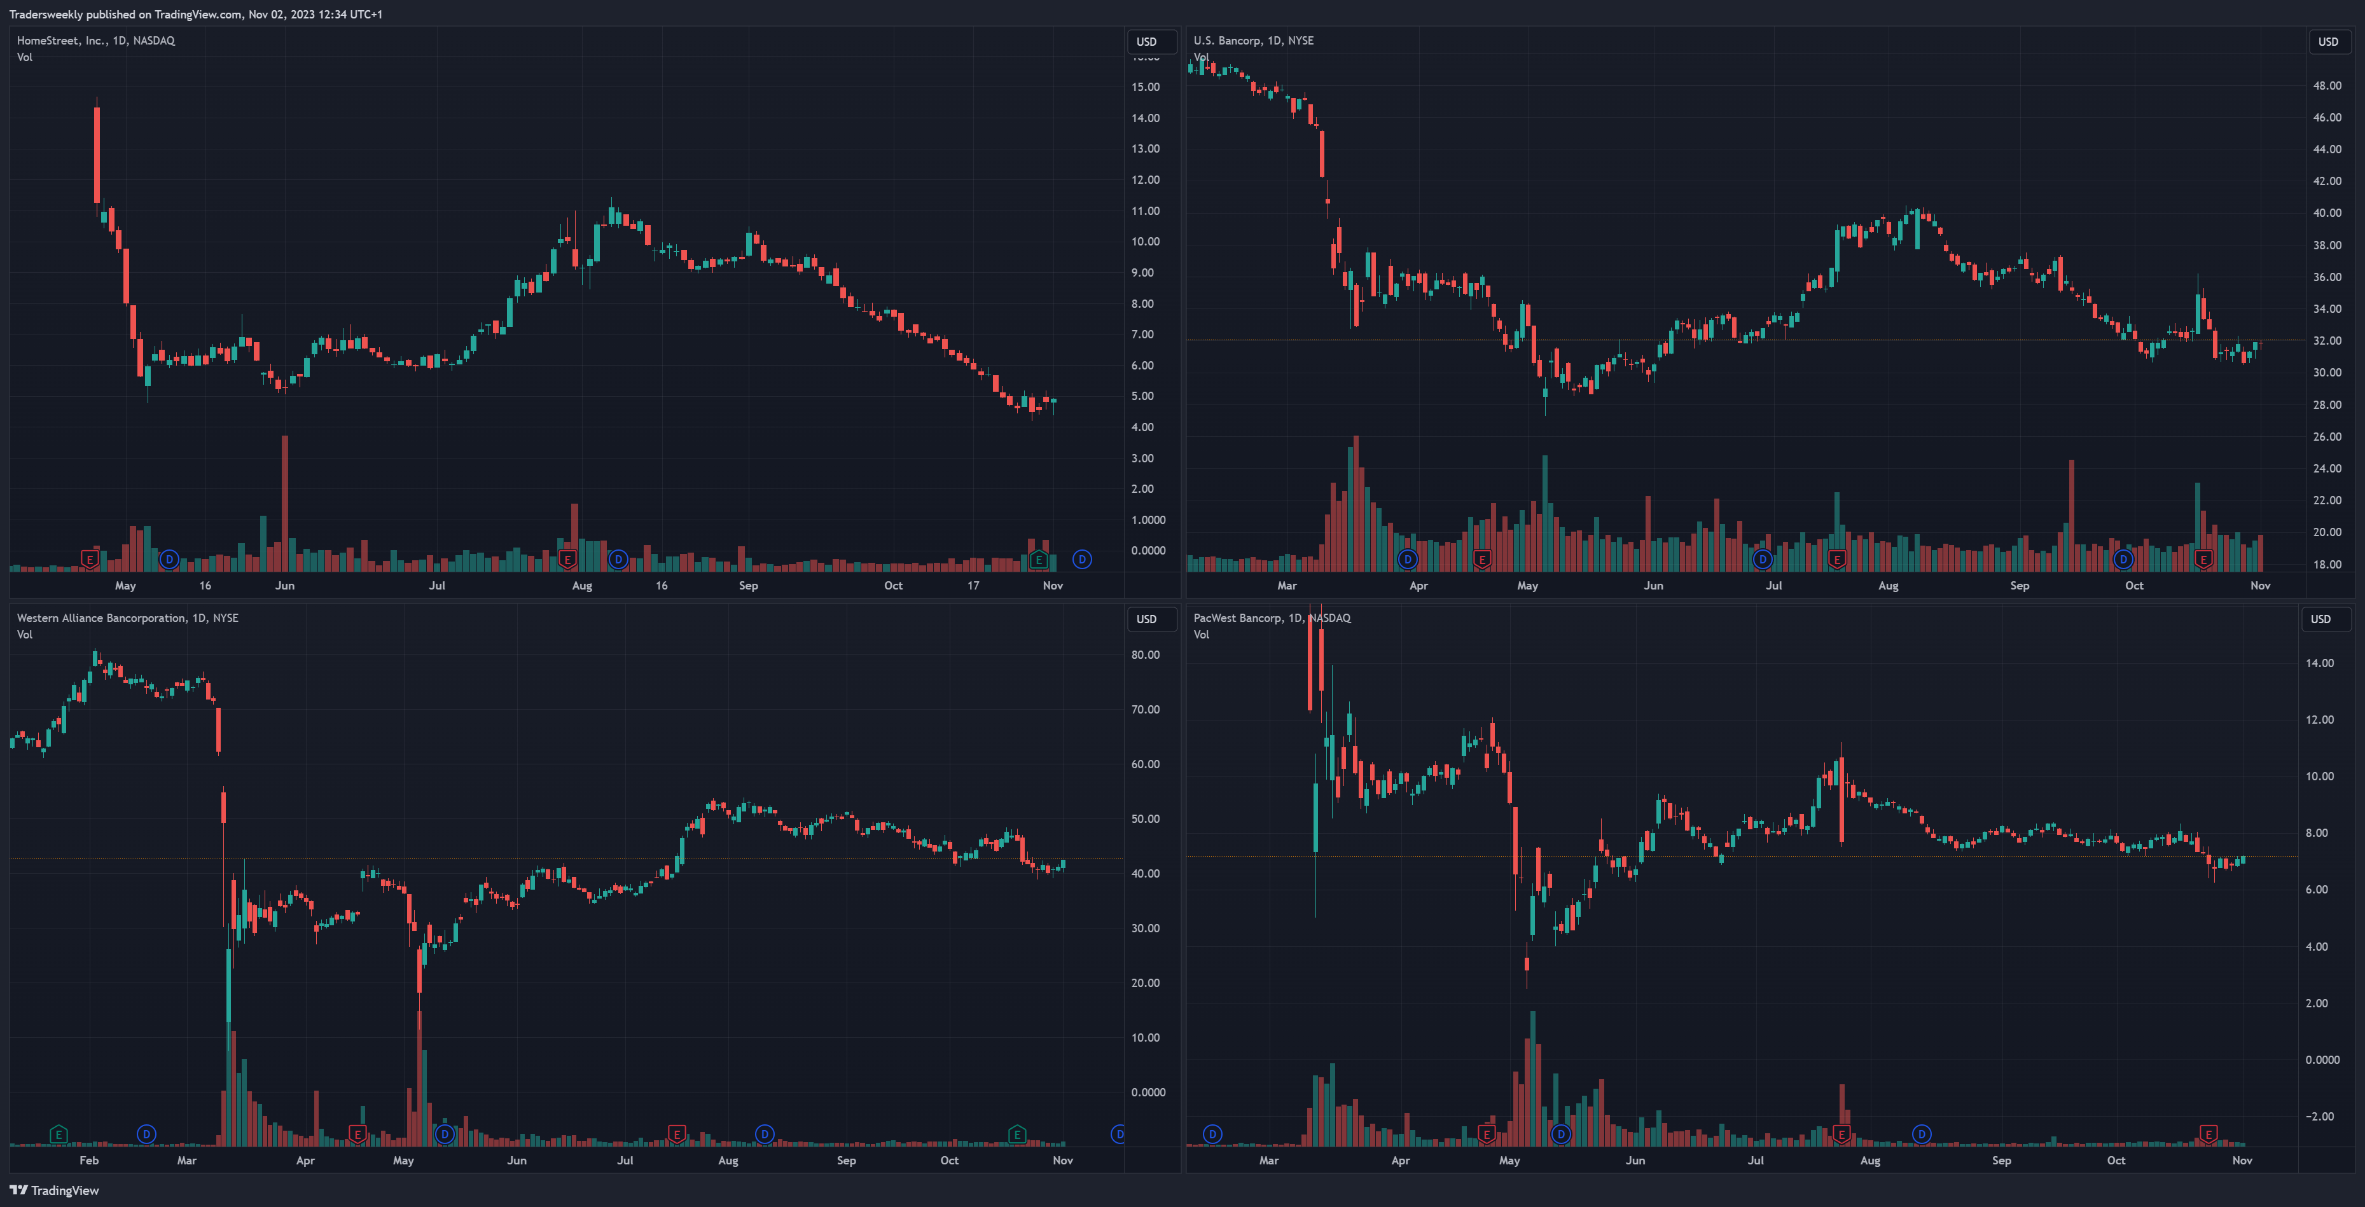Click the Aug label on U.S. Bancorp time axis
2365x1207 pixels.
point(1887,586)
